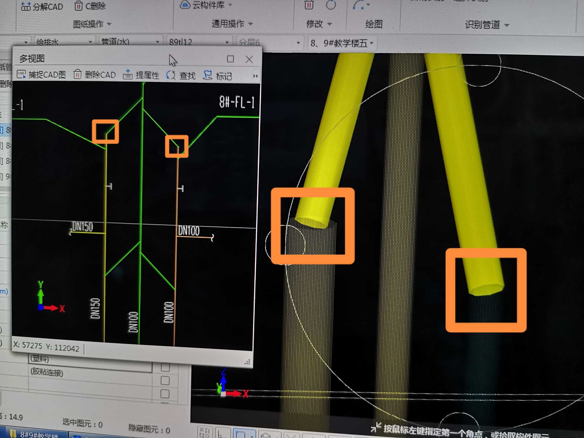Image resolution: width=584 pixels, height=438 pixels.
Task: Click 捕捉CAD图 in the 多视图 window
Action: 41,75
